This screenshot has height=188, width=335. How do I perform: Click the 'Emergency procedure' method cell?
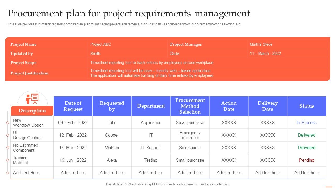point(190,135)
